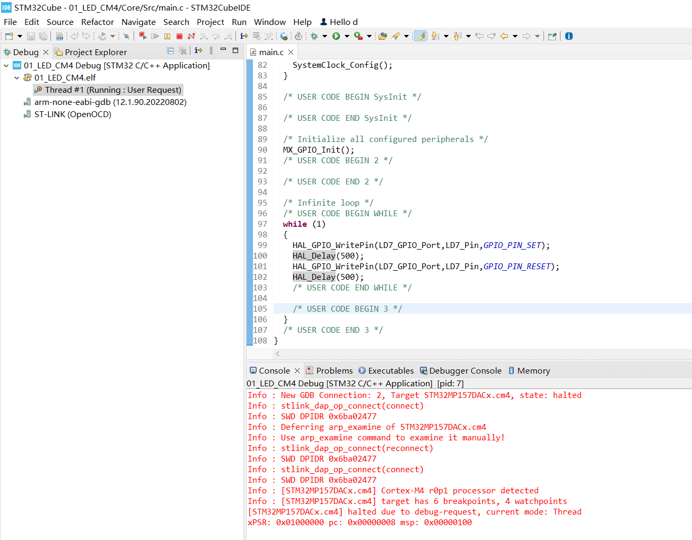The height and width of the screenshot is (540, 692).
Task: Toggle Mark Occurrences highlighter button
Action: [x=420, y=36]
